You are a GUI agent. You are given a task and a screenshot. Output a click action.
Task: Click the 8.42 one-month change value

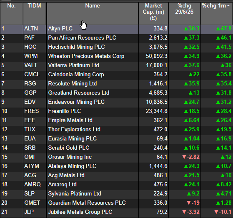coord(224,185)
